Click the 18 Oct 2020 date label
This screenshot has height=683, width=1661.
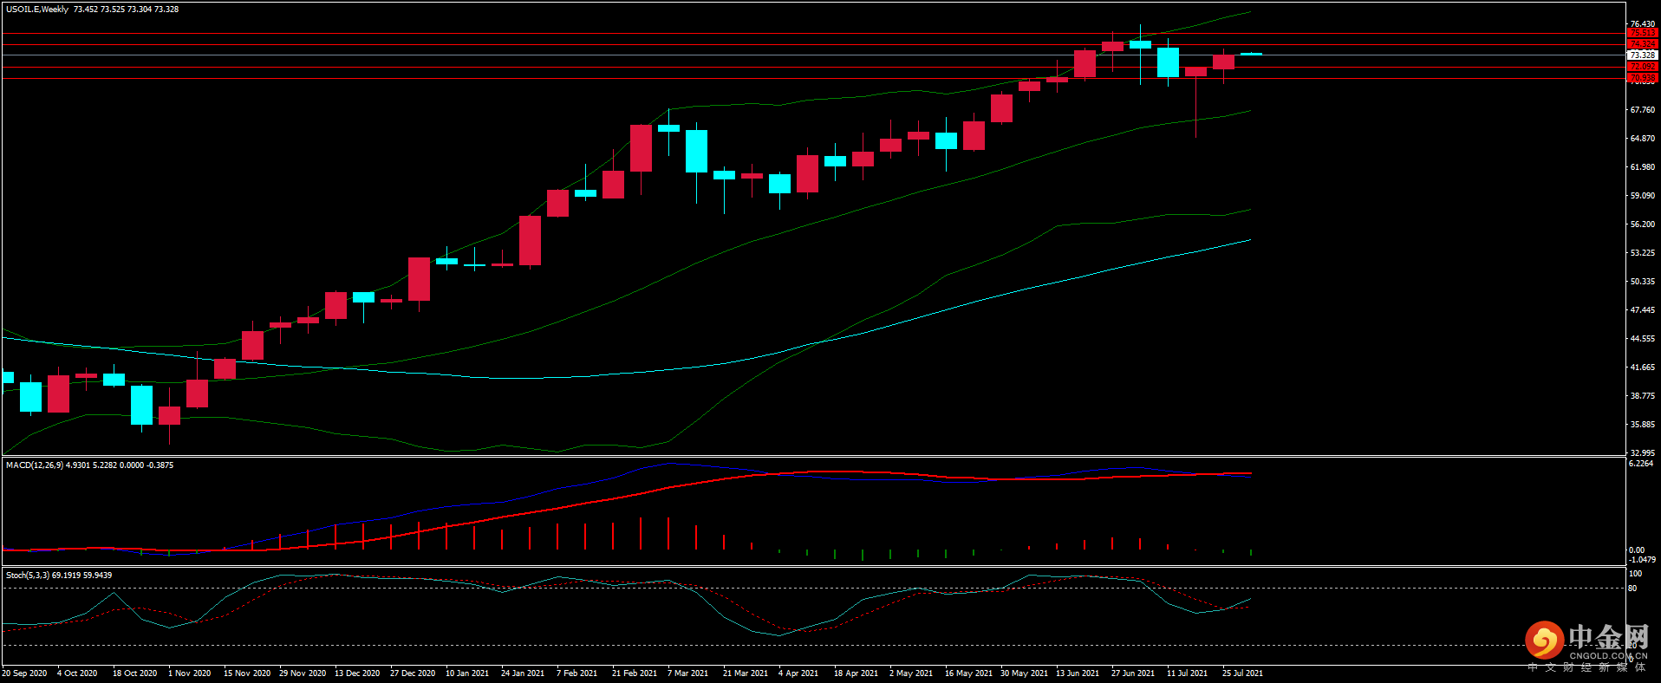click(x=135, y=673)
